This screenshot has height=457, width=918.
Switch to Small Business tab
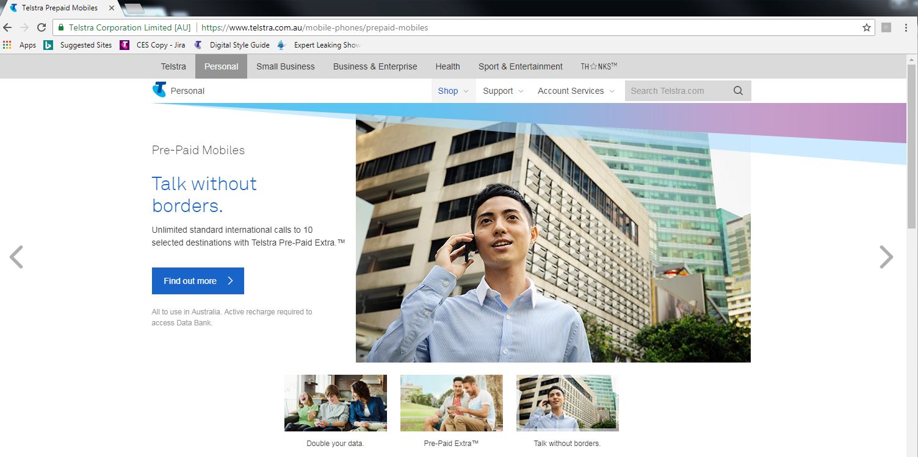tap(285, 66)
